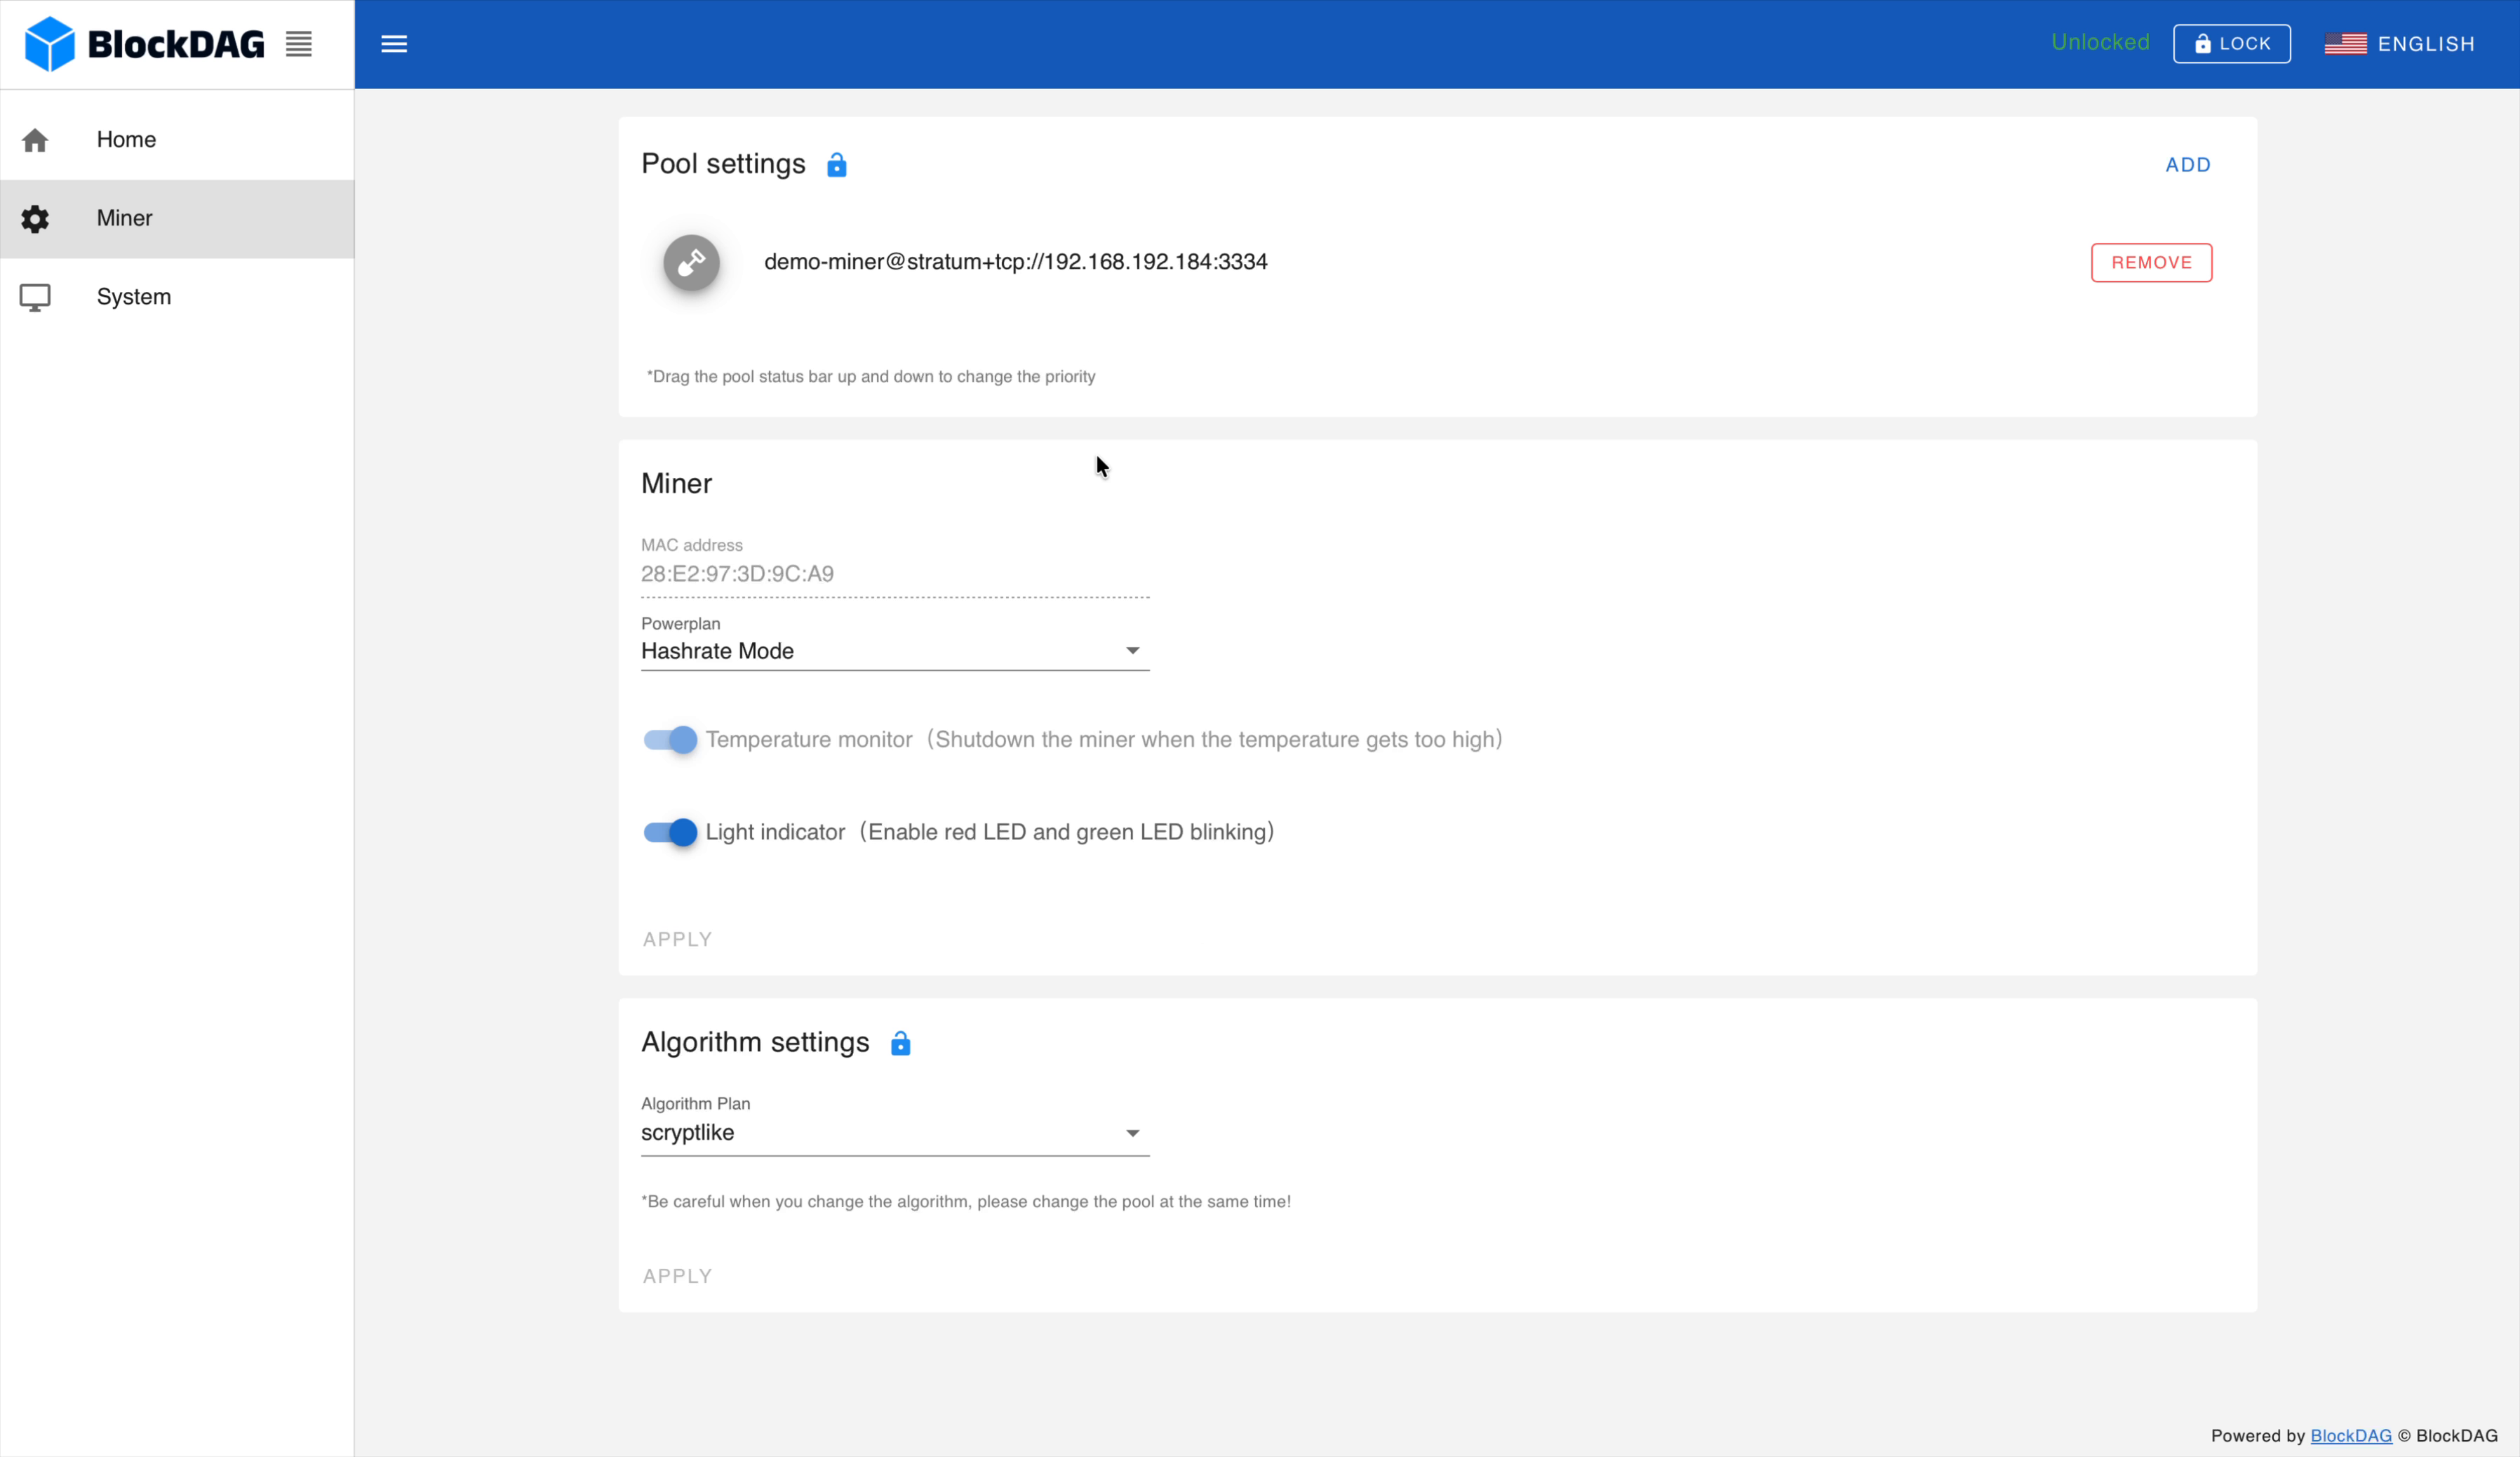This screenshot has height=1457, width=2520.
Task: Click ADD to create a new pool
Action: (2188, 165)
